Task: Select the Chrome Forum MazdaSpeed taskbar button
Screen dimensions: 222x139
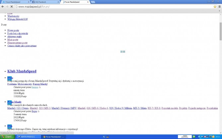Action: (x=53, y=137)
